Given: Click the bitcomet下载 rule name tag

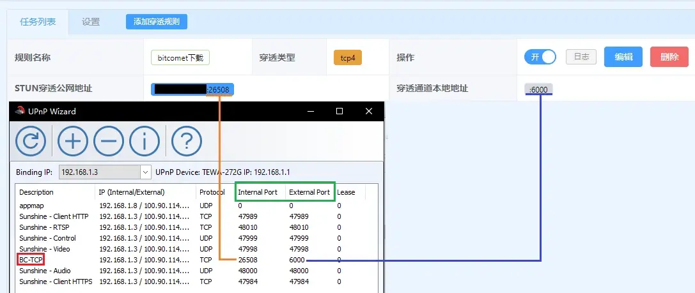Looking at the screenshot, I should click(180, 57).
